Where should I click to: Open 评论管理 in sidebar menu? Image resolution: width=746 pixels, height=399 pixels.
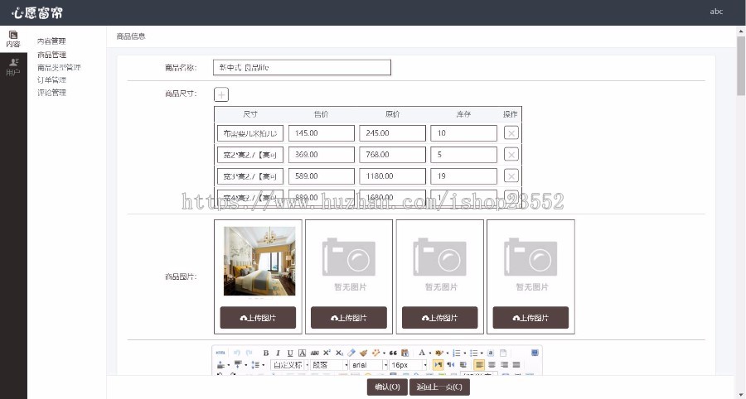click(52, 93)
